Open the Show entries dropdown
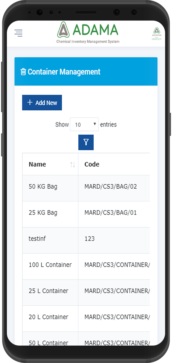Screen dimensions: 172x363 (84, 124)
